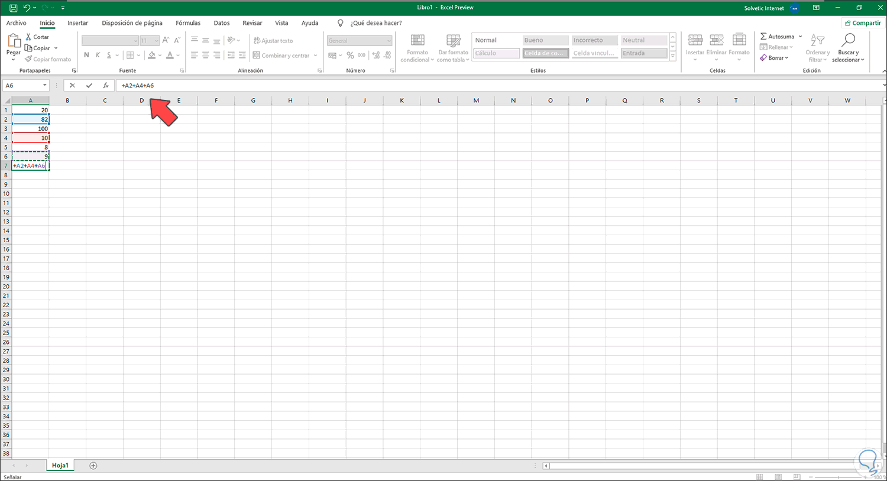Pick the fill color bucket

pyautogui.click(x=152, y=55)
